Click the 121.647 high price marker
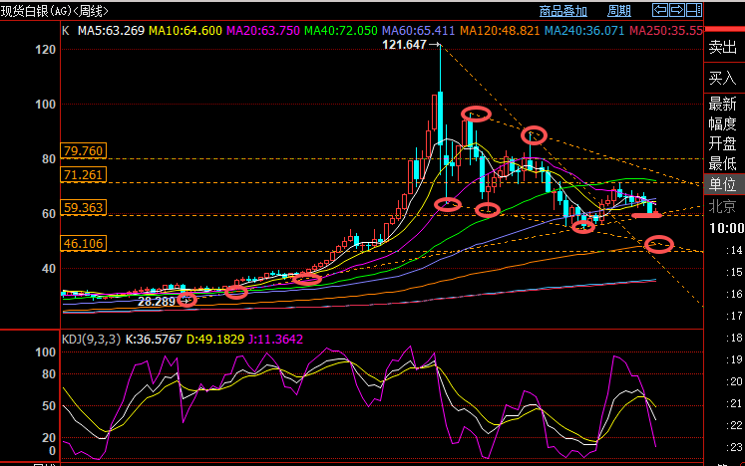The image size is (745, 466). (x=404, y=45)
